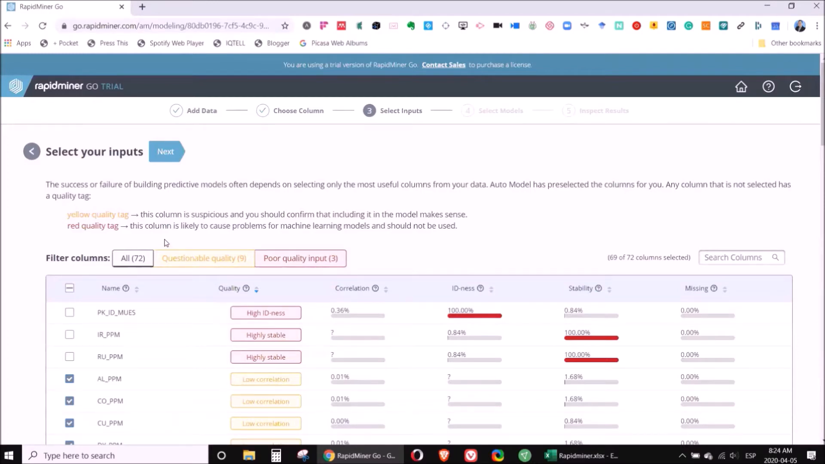The width and height of the screenshot is (825, 464).
Task: Filter by Questionable quality (9)
Action: 204,258
